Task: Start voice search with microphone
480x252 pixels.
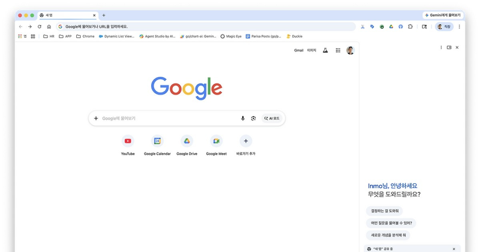Action: coord(242,118)
